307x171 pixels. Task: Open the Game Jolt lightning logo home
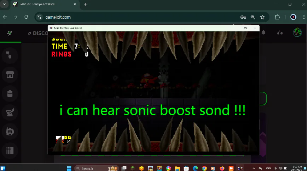coord(10,33)
